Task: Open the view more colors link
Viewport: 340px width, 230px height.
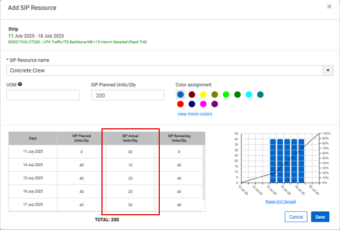Action: tap(195, 114)
